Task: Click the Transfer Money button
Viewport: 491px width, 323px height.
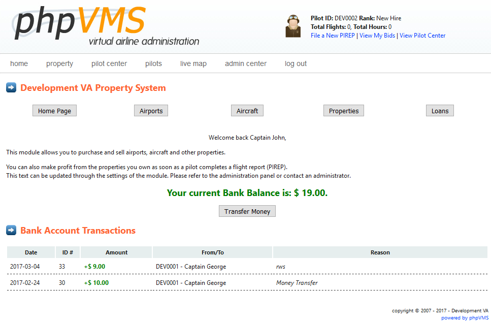Action: coord(247,211)
